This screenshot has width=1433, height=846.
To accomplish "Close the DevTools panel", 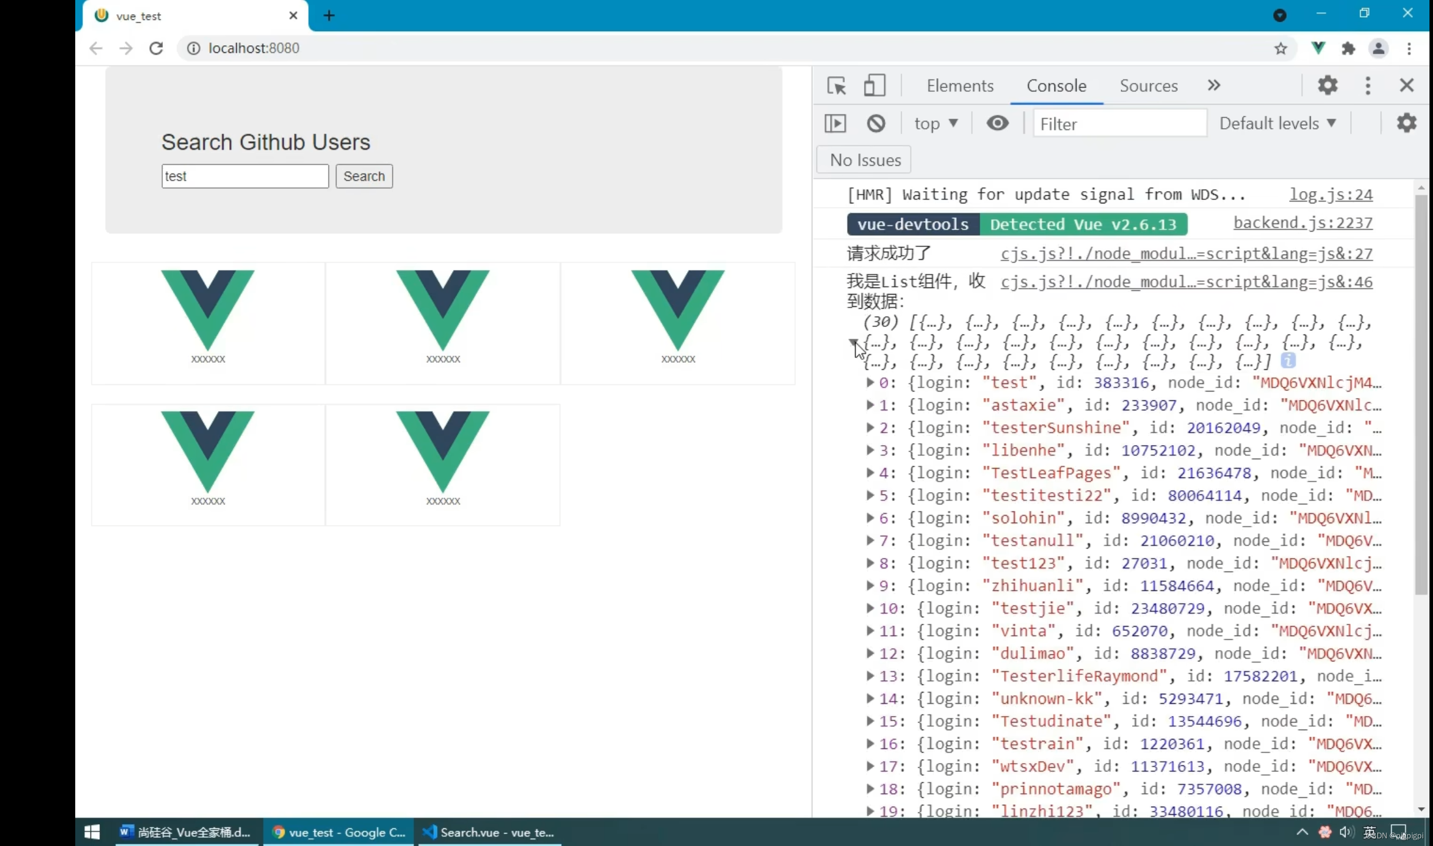I will 1407,86.
